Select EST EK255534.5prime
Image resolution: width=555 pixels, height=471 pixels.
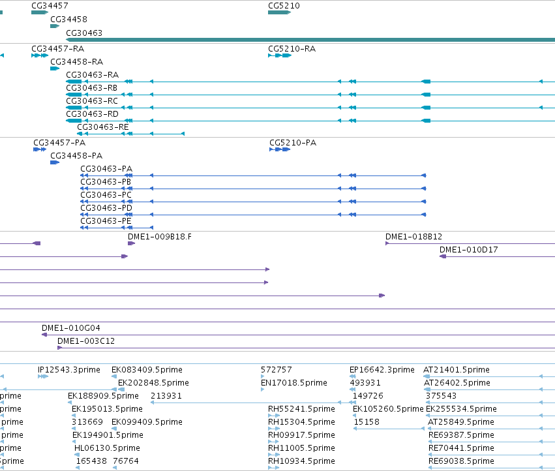[x=462, y=409]
